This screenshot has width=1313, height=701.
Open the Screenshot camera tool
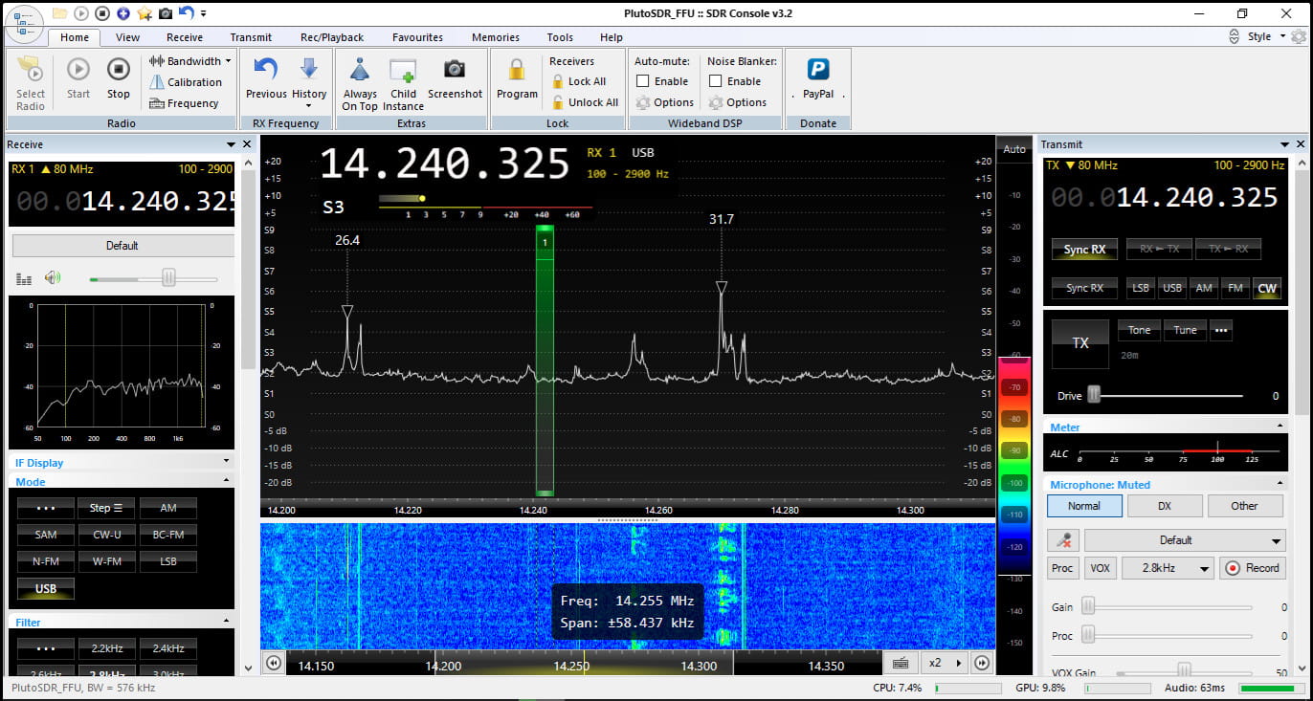[x=455, y=70]
